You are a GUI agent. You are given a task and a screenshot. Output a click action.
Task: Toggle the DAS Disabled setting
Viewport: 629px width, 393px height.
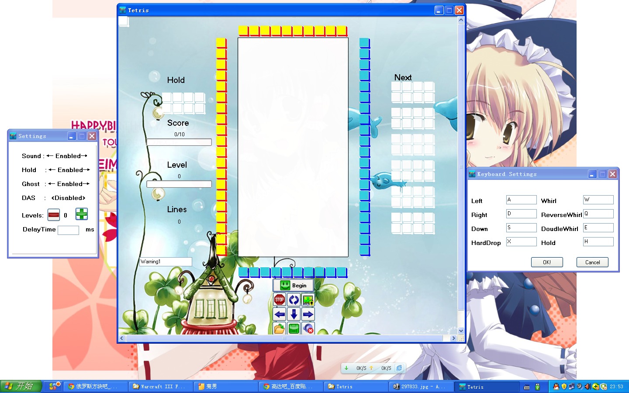(x=68, y=198)
